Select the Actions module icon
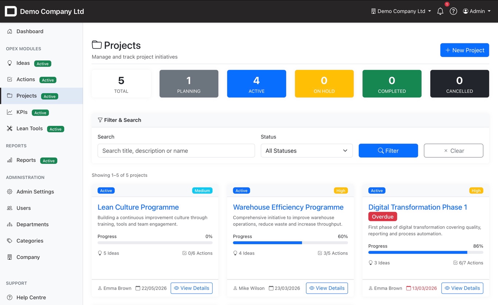498x305 pixels. pos(10,79)
